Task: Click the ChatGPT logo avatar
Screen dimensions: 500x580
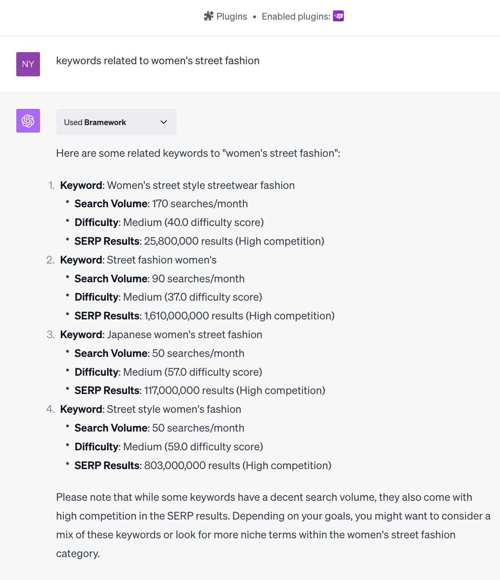Action: tap(28, 121)
